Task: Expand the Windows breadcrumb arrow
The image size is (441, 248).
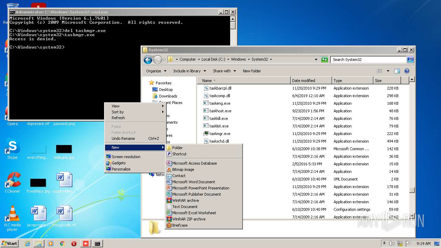Action: click(248, 60)
